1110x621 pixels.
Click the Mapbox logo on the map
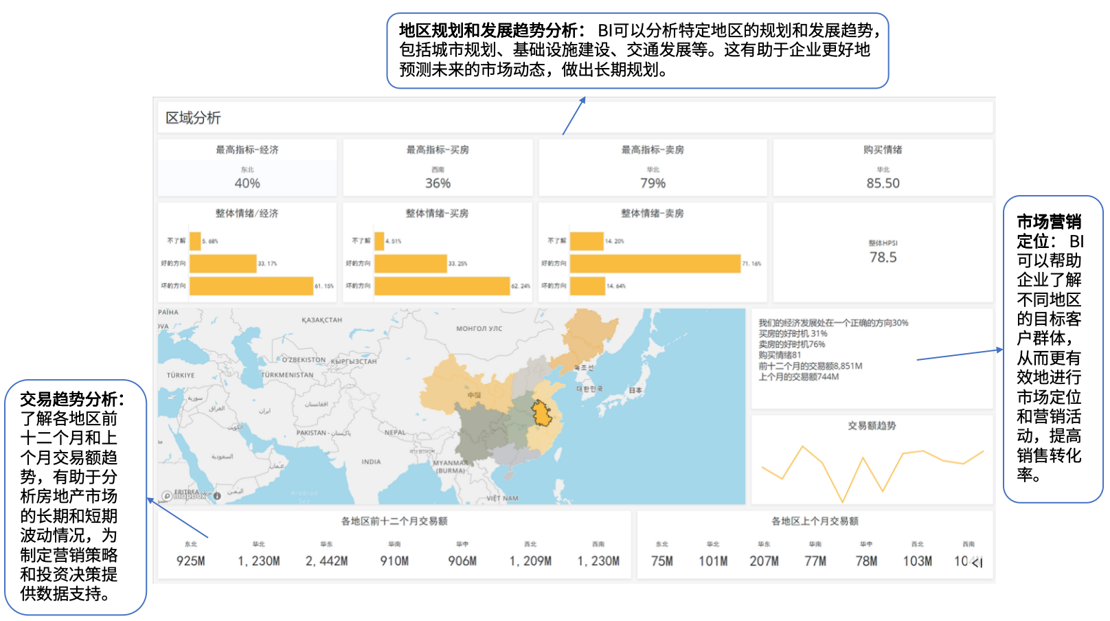click(x=183, y=495)
